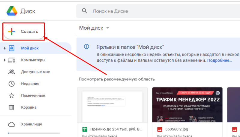Click Посмотреть рекомендуемую область heading
240x137 pixels.
[117, 79]
